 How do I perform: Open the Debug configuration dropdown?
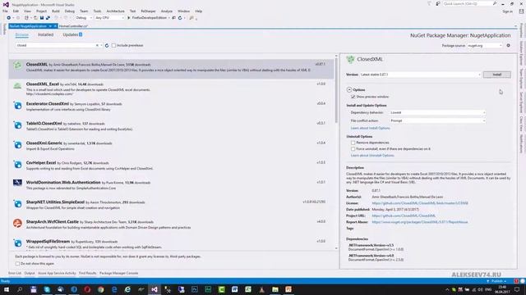pos(84,18)
